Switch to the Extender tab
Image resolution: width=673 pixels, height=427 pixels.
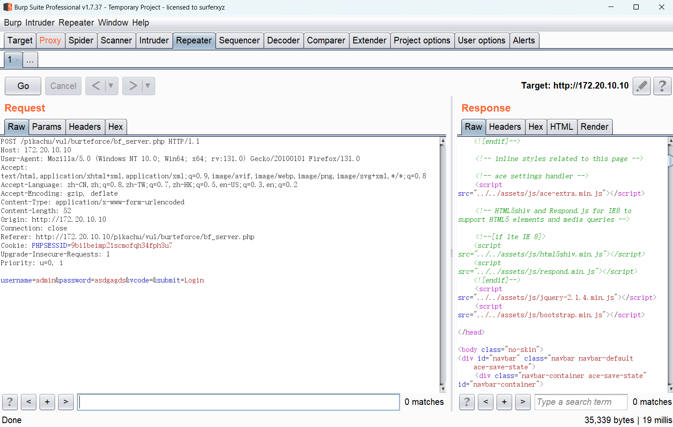coord(369,40)
